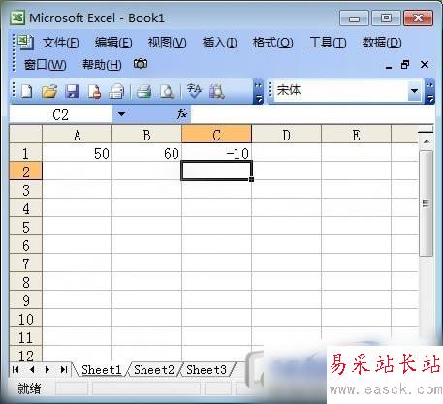Viewport: 443px width, 404px height.
Task: Switch to Sheet3 tab
Action: (206, 369)
